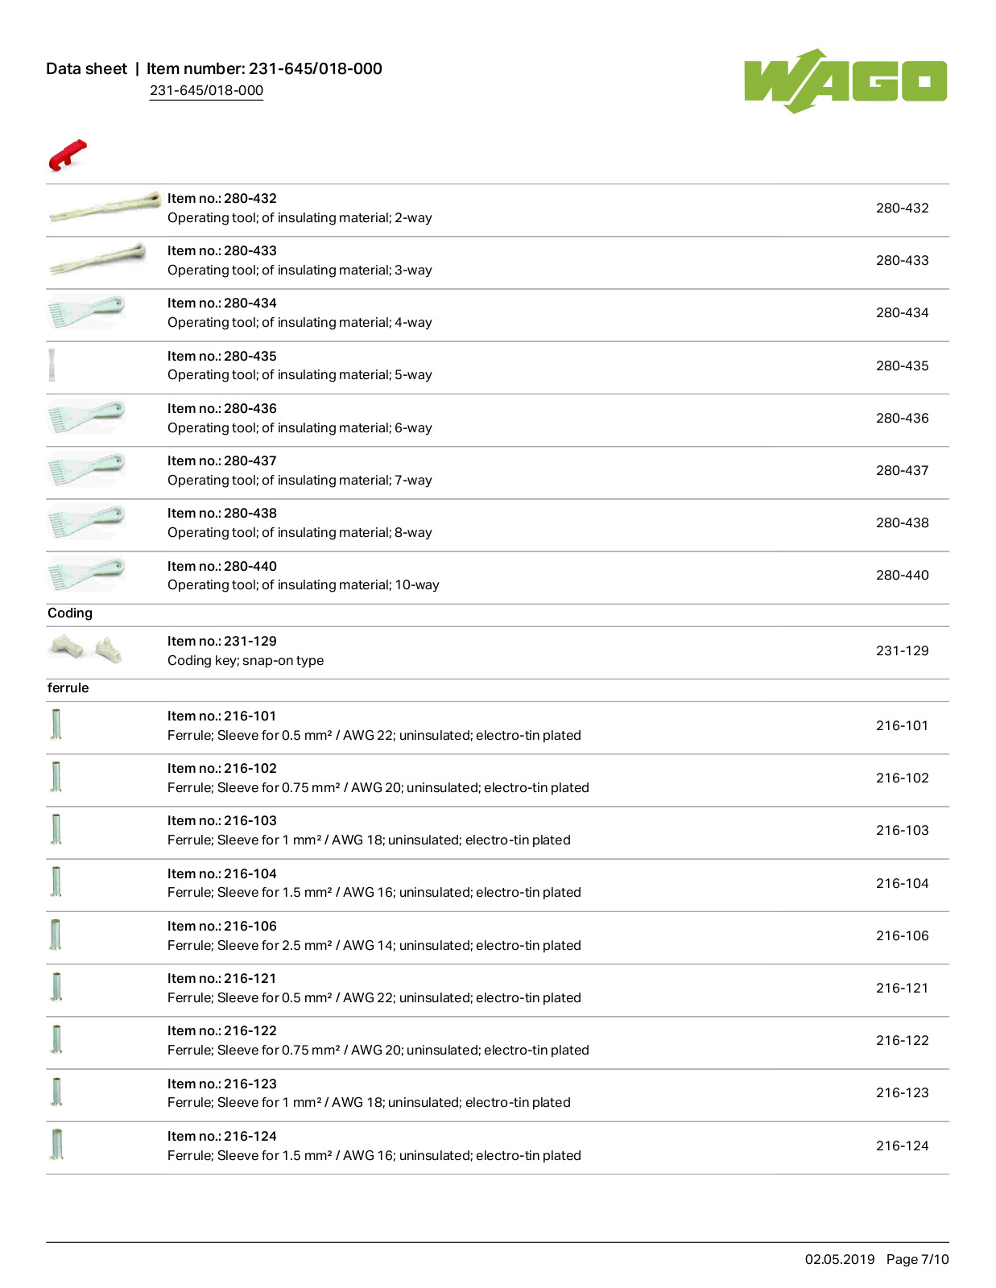The image size is (996, 1288).
Task: Open the 231-129 coding key thumbnail
Action: [x=86, y=649]
